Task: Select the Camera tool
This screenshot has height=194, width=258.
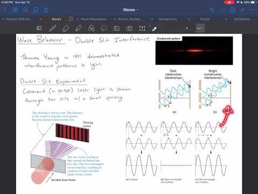Action: 130,28
